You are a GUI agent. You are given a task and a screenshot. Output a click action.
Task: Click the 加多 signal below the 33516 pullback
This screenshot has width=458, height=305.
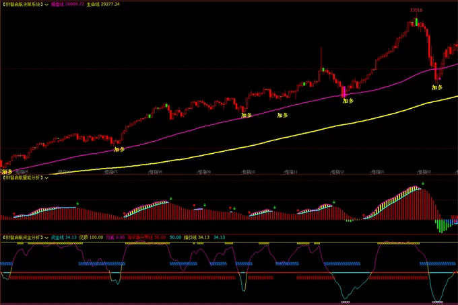(x=437, y=87)
